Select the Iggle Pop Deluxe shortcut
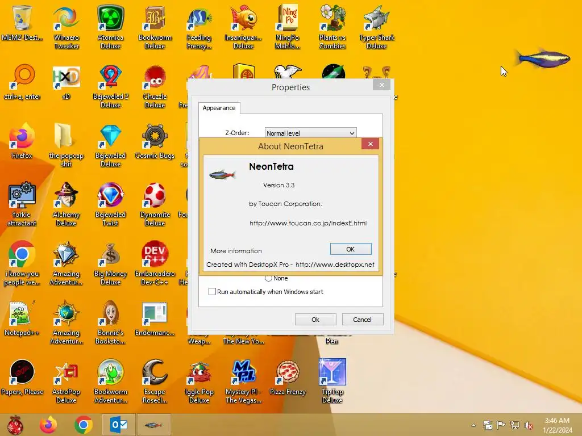 [x=199, y=381]
